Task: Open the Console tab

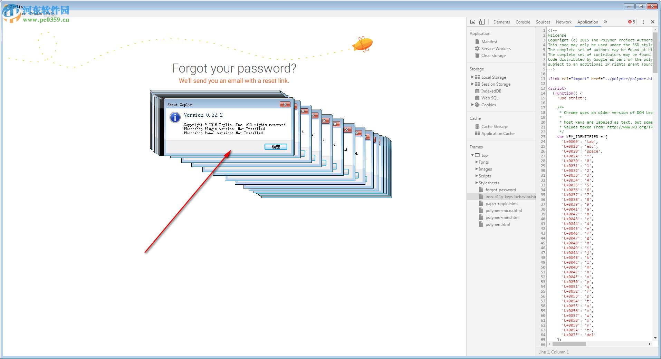Action: 523,22
